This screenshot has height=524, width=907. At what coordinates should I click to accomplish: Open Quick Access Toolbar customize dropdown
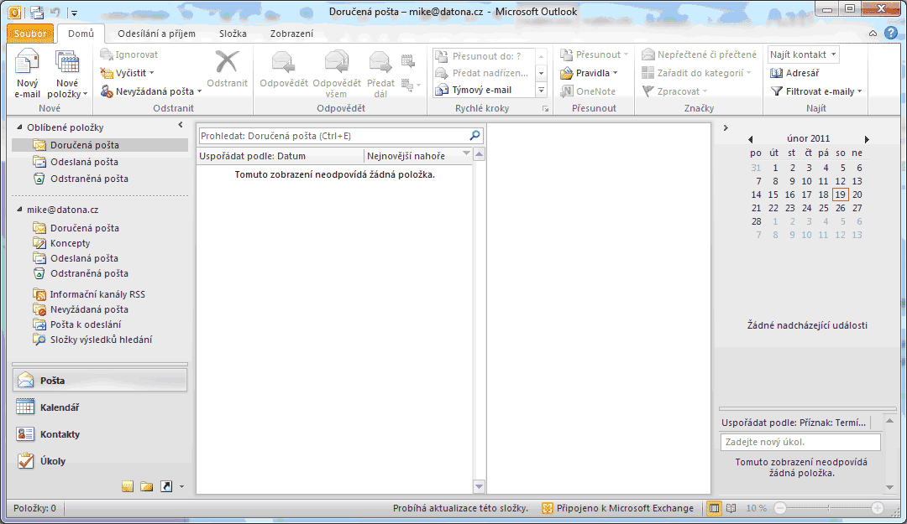point(74,12)
